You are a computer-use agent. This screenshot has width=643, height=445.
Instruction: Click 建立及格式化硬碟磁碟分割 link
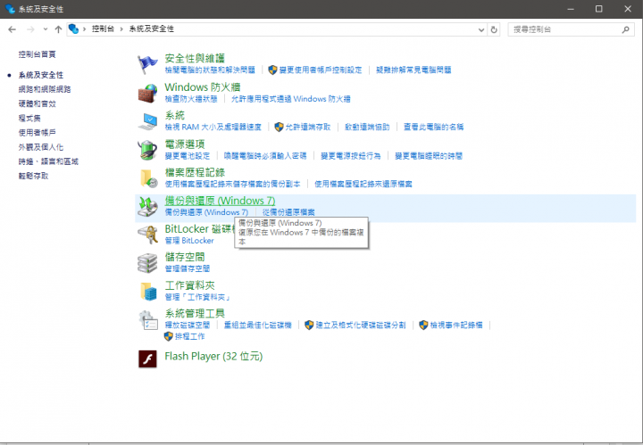pyautogui.click(x=361, y=325)
